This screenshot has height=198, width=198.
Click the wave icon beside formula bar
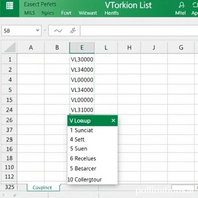[58, 31]
